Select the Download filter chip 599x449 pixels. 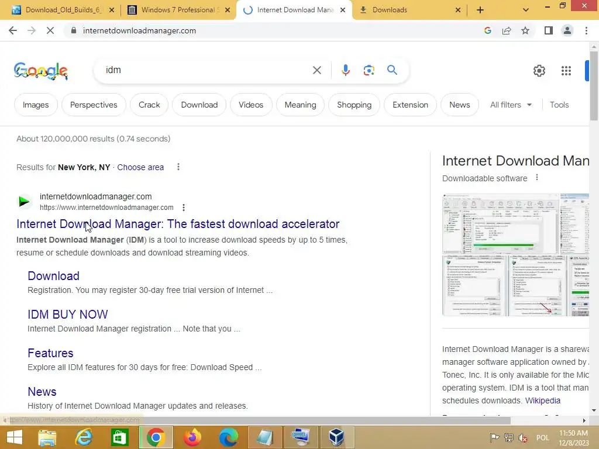click(199, 105)
